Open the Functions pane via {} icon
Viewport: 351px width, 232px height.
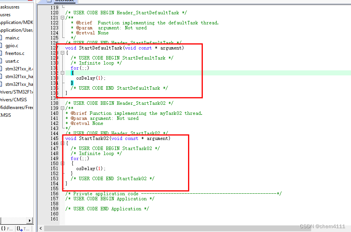click(x=4, y=229)
